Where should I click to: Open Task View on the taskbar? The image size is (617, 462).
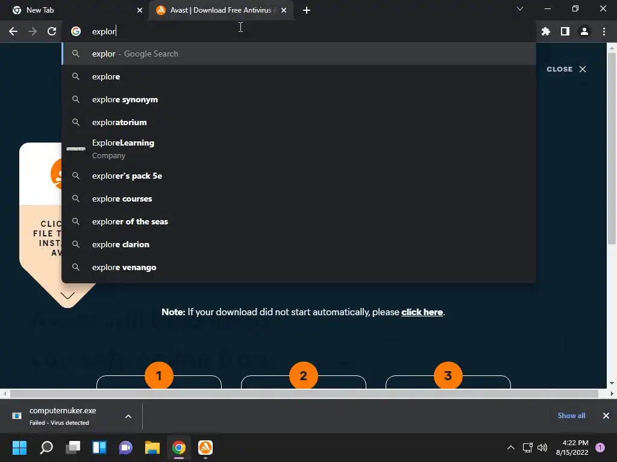pyautogui.click(x=73, y=448)
